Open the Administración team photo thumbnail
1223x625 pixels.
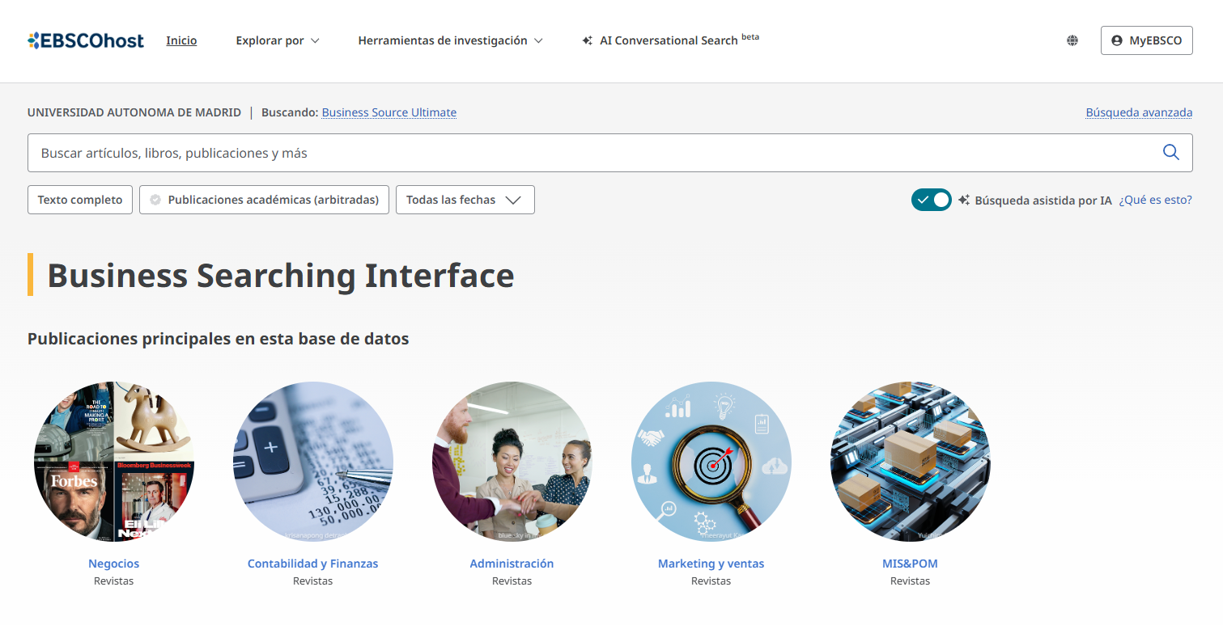(512, 462)
